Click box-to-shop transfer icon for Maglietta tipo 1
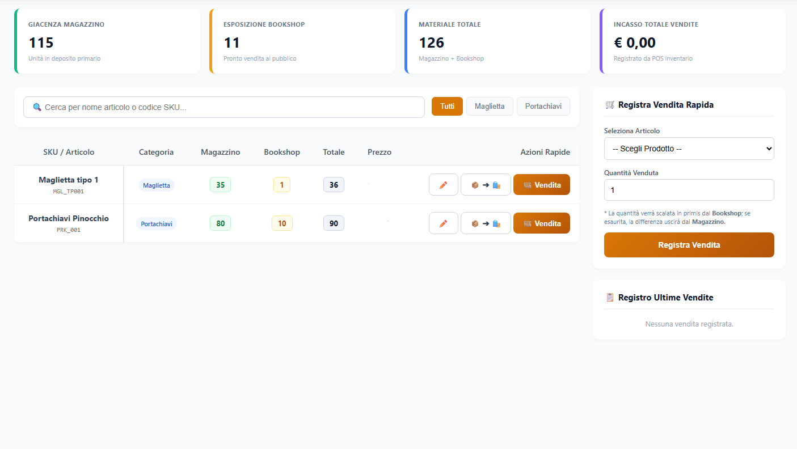 coord(486,185)
